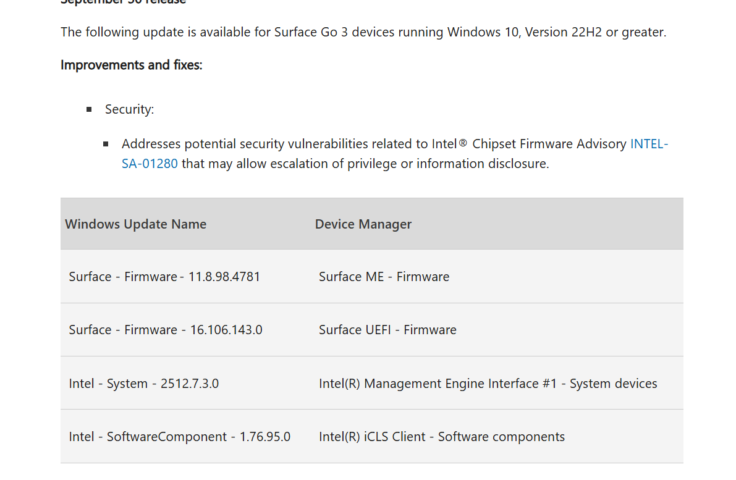Select the Surface Firmware 16.106.143.0 entry
Viewport: 736px width, 480px height.
coord(166,330)
